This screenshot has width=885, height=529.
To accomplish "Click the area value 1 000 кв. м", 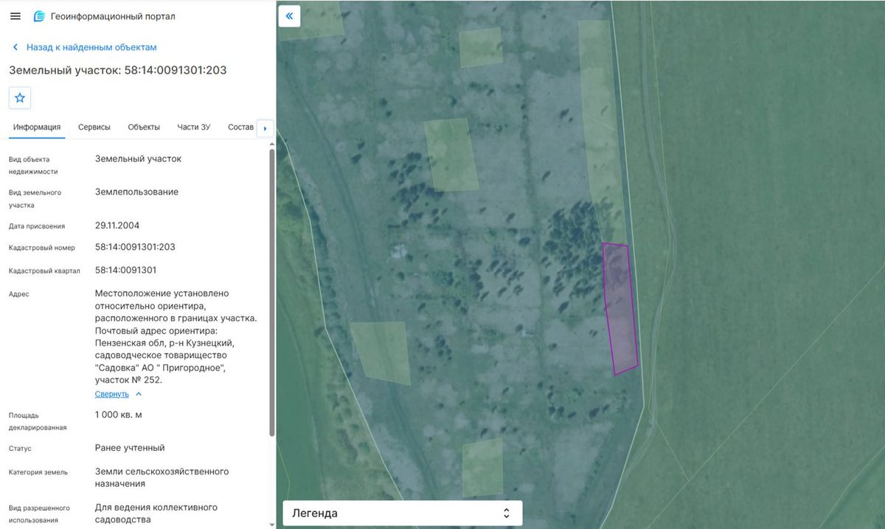I will point(119,415).
